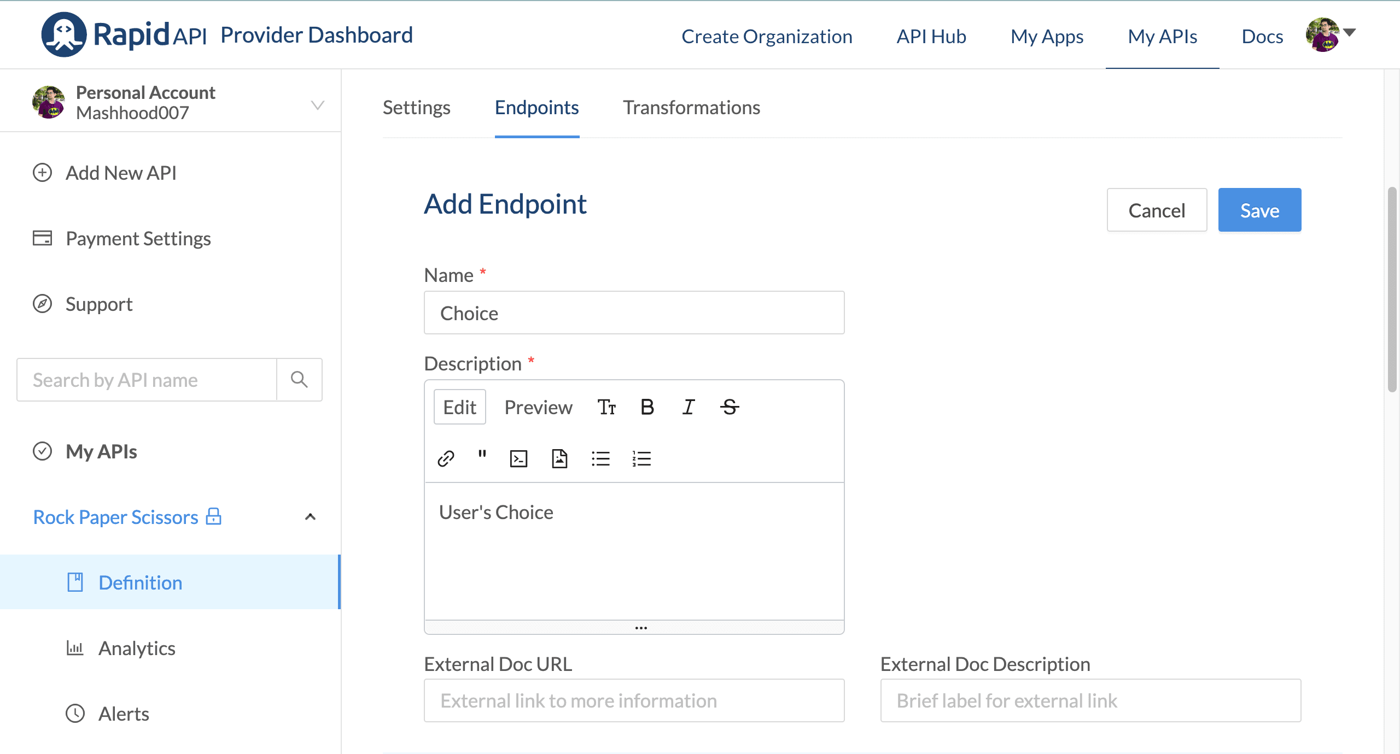Open the profile dropdown arrow in top bar
This screenshot has height=754, width=1400.
[1349, 32]
